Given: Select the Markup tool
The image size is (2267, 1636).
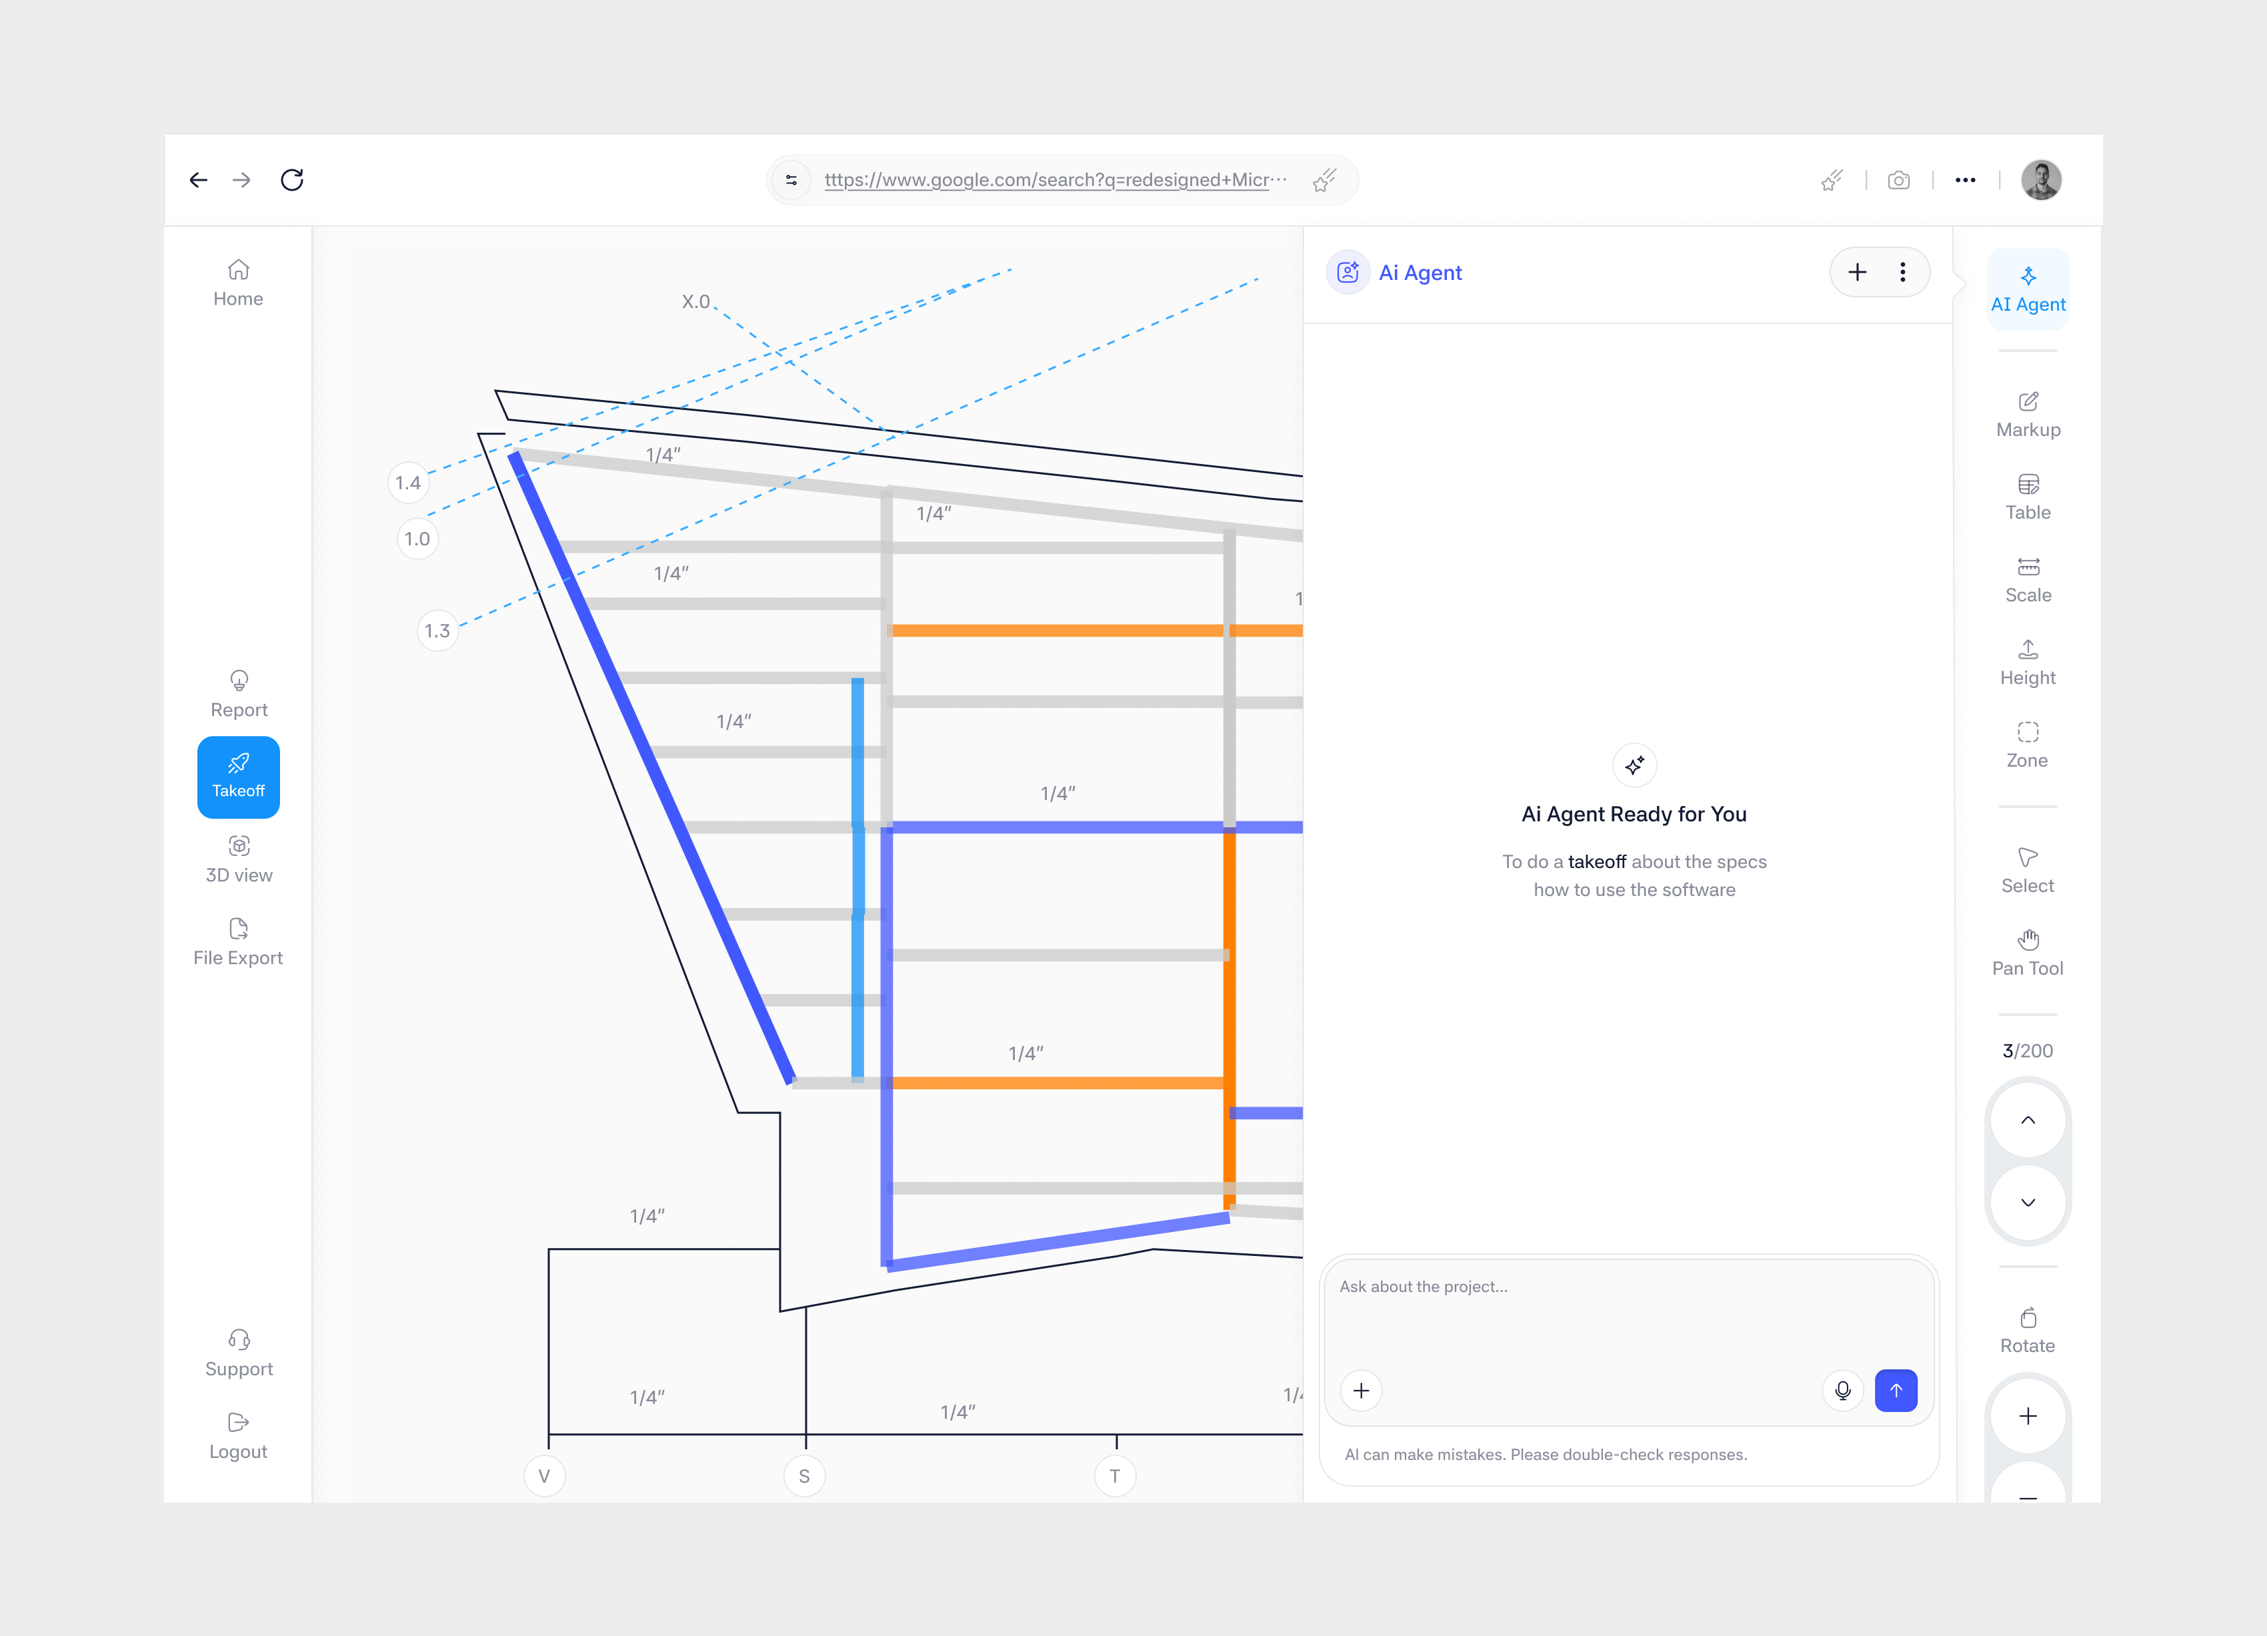Looking at the screenshot, I should click(x=2027, y=415).
